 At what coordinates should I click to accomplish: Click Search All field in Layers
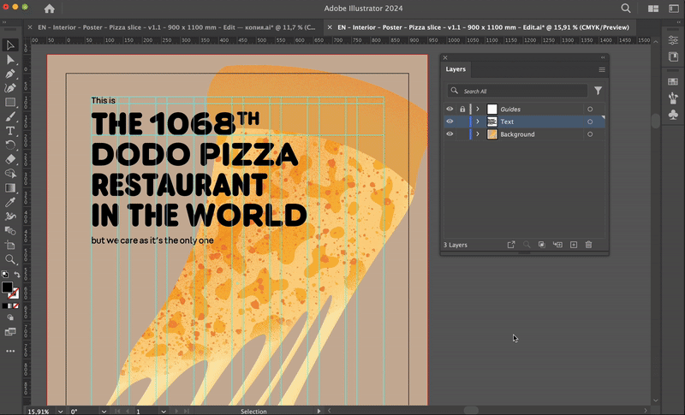pyautogui.click(x=517, y=91)
